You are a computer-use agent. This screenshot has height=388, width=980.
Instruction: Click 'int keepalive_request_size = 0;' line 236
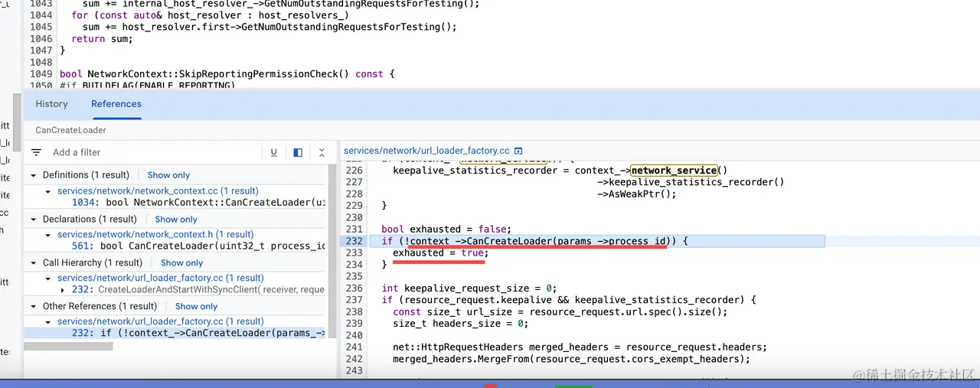tap(469, 289)
